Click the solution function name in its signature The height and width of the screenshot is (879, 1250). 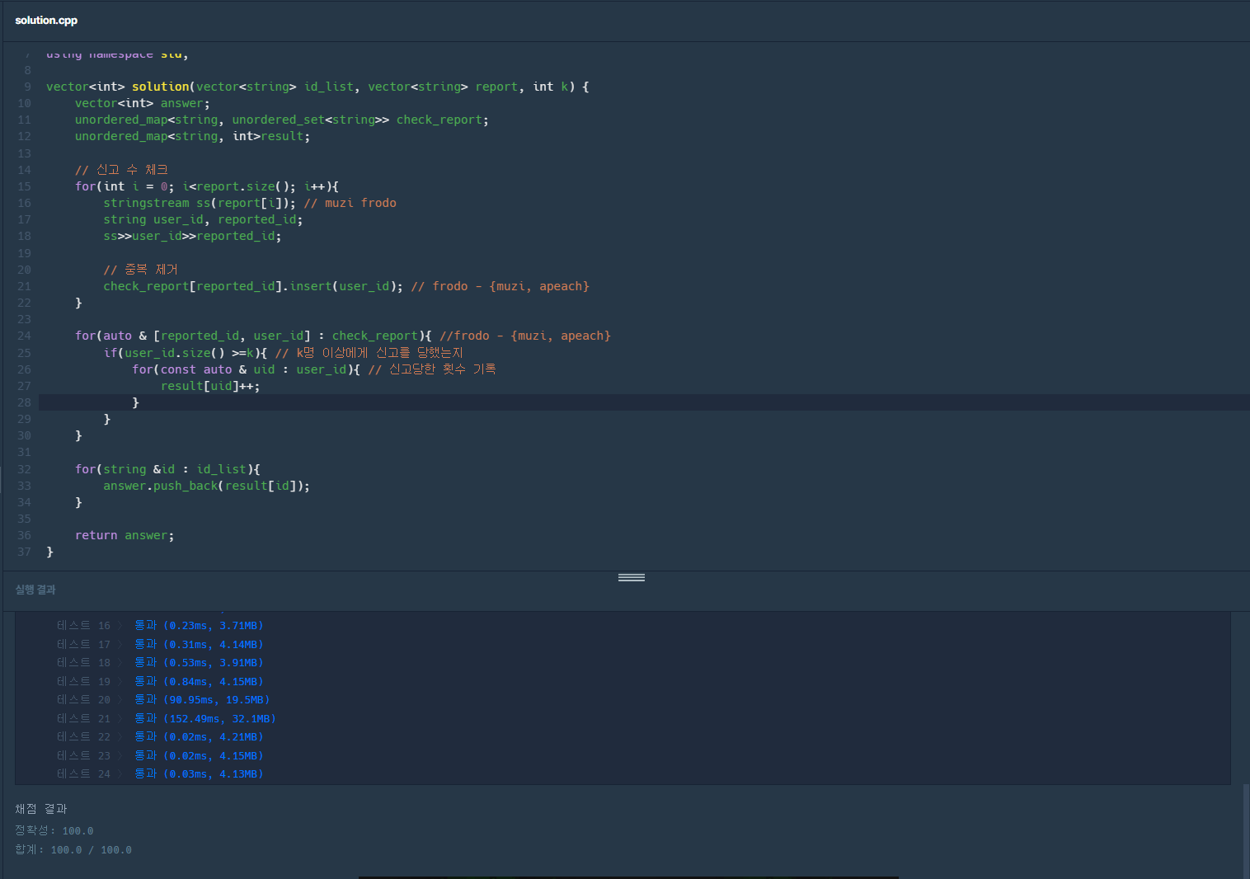[161, 87]
